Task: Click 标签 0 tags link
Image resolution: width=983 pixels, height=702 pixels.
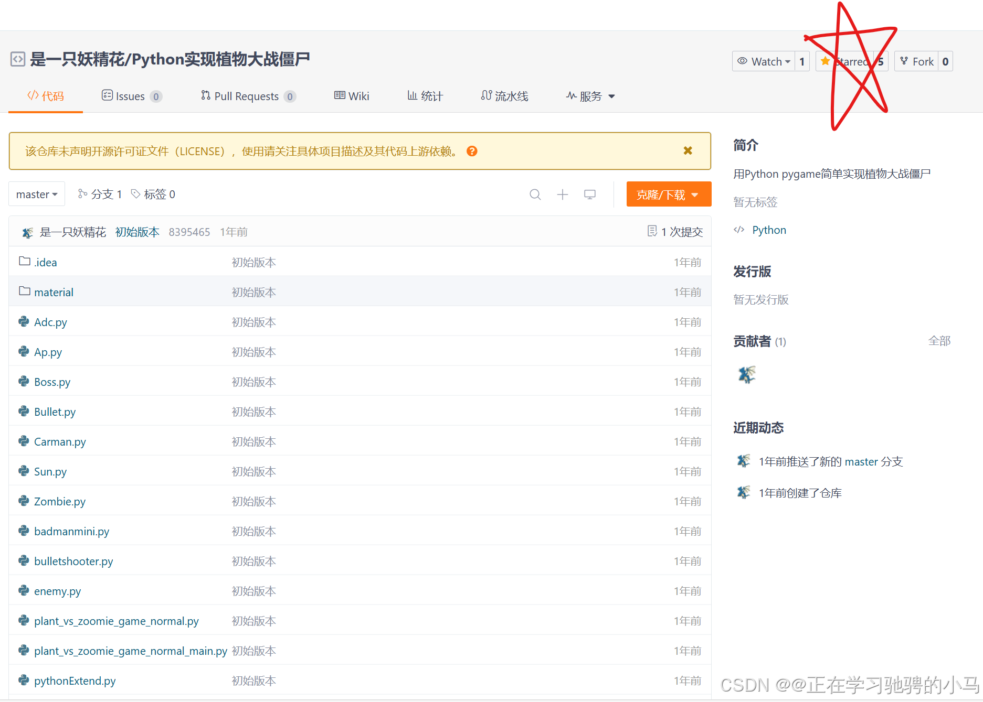Action: (x=153, y=194)
